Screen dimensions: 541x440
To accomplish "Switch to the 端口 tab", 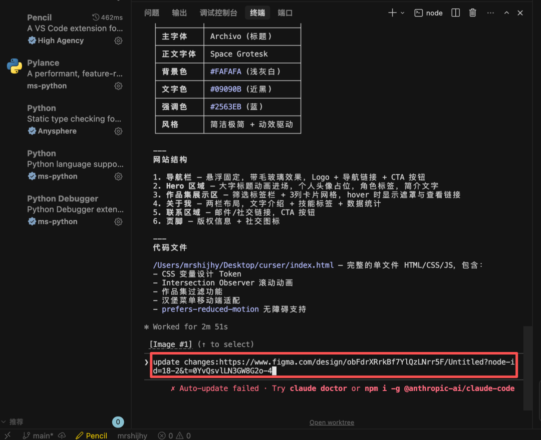I will click(x=285, y=12).
